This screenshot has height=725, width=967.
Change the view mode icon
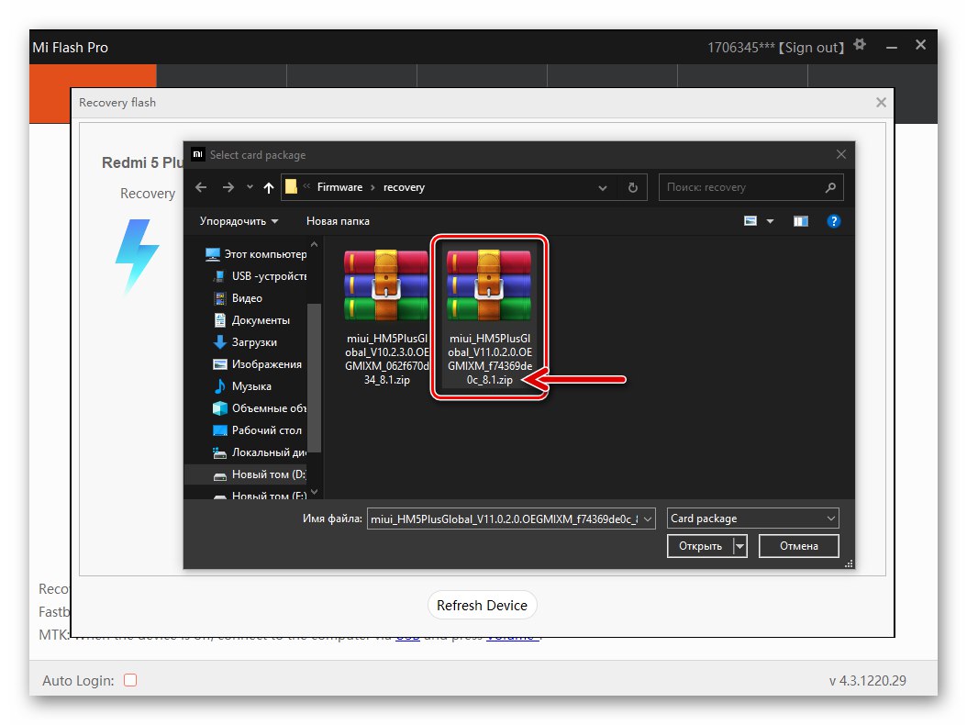tap(750, 221)
